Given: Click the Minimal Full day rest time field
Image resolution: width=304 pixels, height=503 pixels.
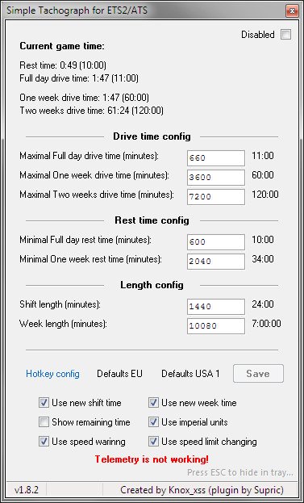Looking at the screenshot, I should pyautogui.click(x=216, y=242).
